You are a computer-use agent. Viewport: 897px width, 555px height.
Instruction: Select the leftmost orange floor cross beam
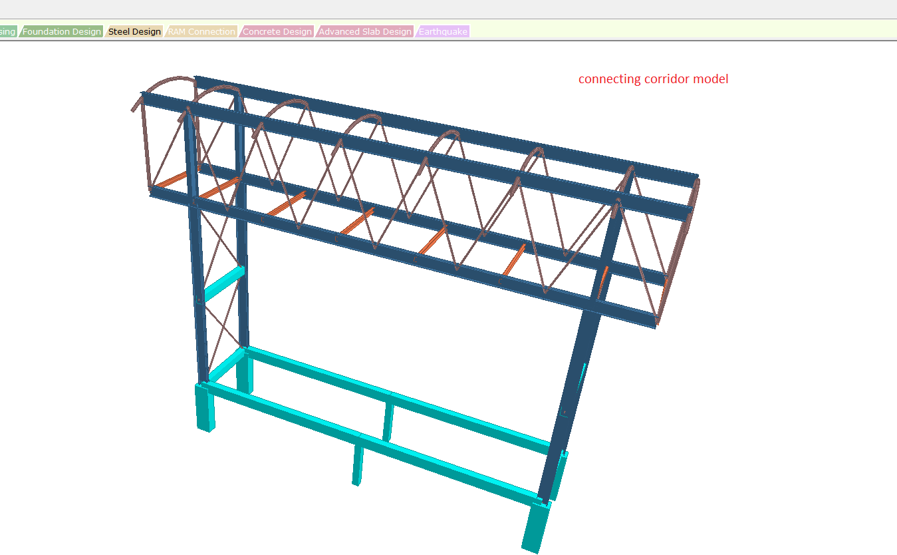170,180
